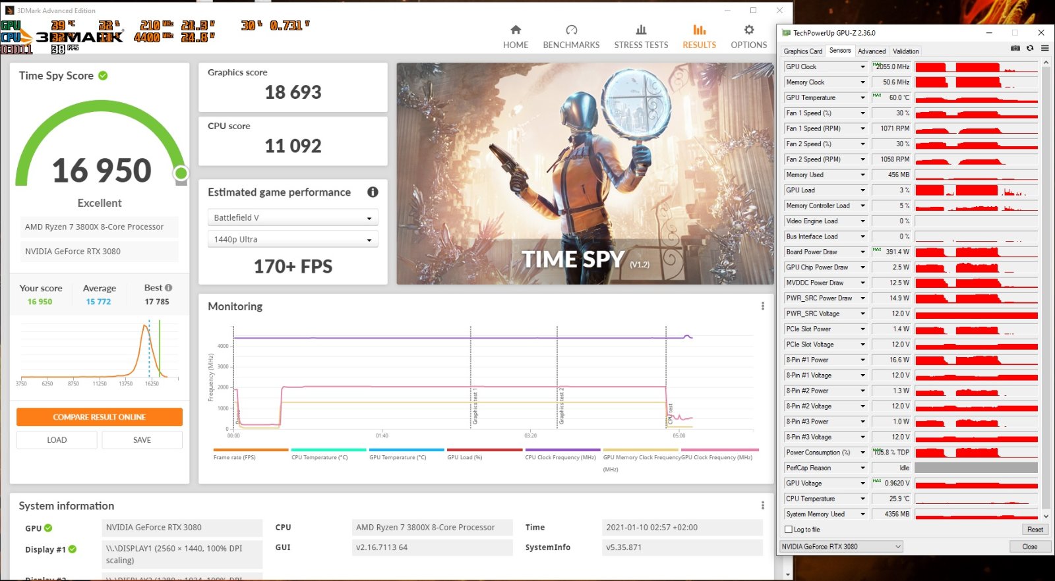Click the info icon next to Best score

pyautogui.click(x=169, y=288)
